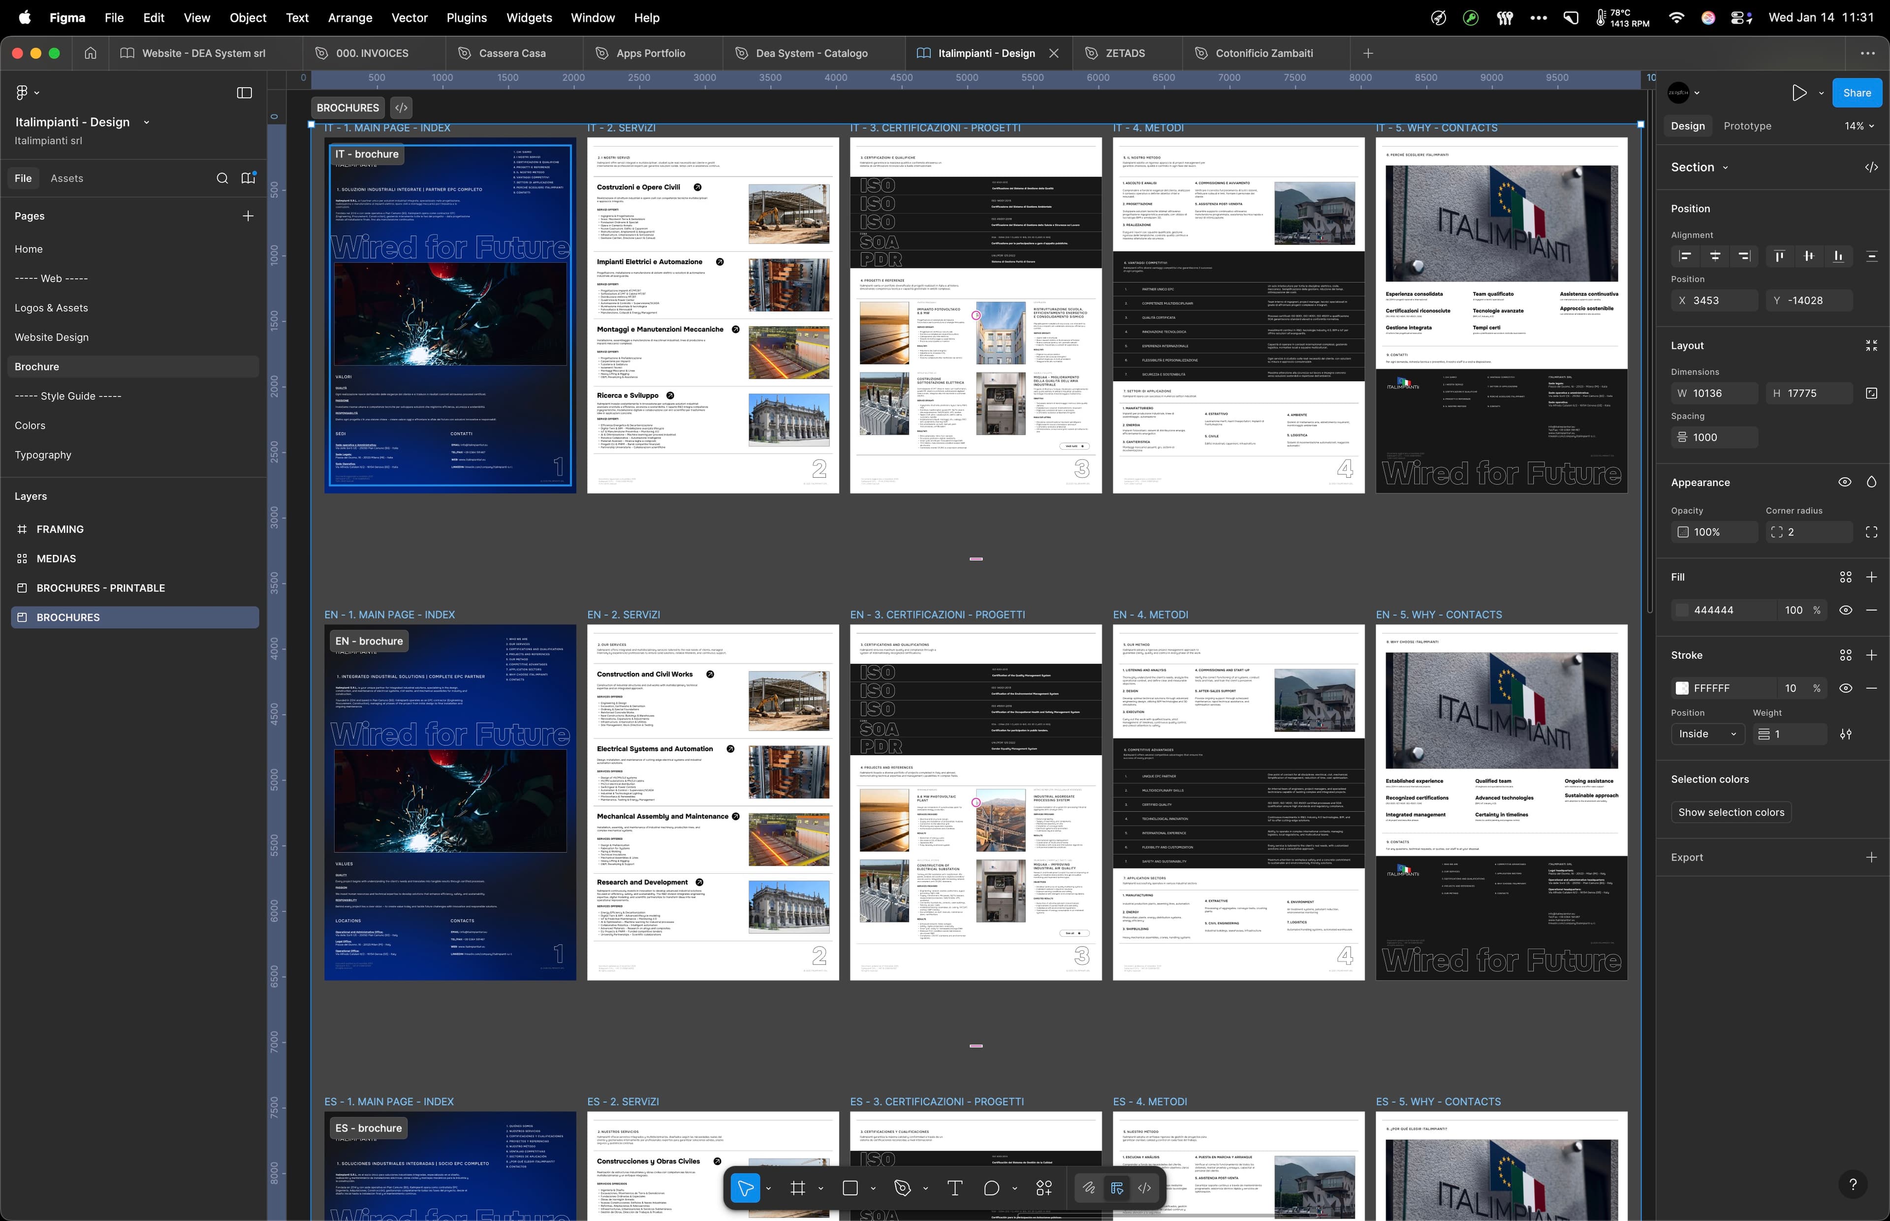Click align vertical centers icon
Screen dimensions: 1890x1221
[1809, 256]
